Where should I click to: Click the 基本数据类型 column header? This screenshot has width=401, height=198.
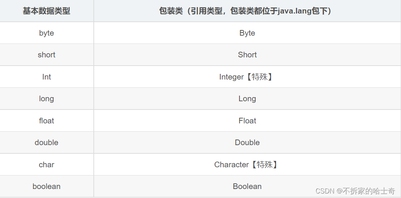(x=46, y=11)
